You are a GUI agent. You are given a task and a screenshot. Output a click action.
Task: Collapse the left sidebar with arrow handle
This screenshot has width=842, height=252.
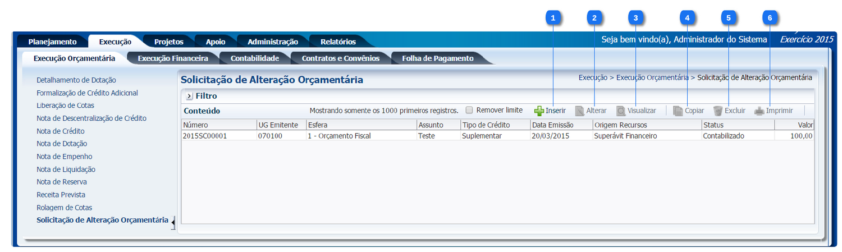click(x=173, y=223)
